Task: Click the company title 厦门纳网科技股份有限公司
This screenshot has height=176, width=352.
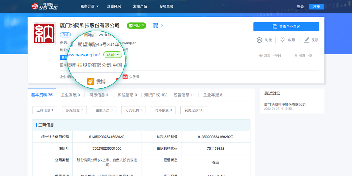Action: 89,26
